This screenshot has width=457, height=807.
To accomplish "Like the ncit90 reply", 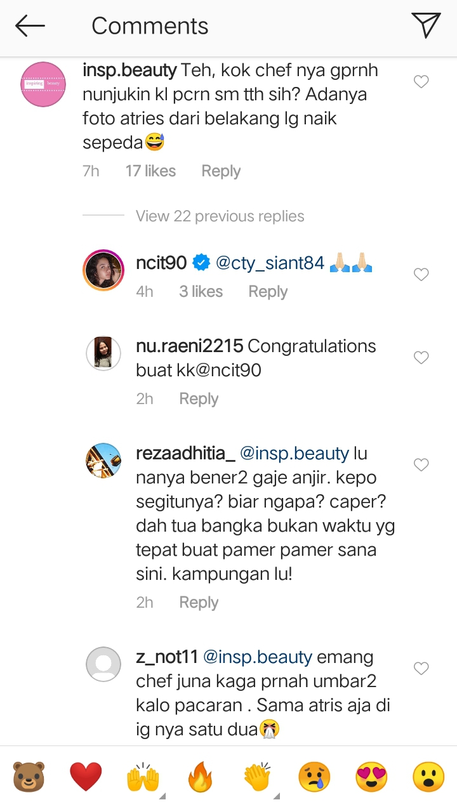I will [x=421, y=275].
